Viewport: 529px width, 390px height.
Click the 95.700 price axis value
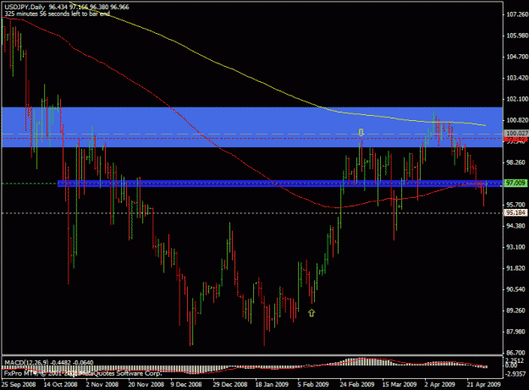516,205
